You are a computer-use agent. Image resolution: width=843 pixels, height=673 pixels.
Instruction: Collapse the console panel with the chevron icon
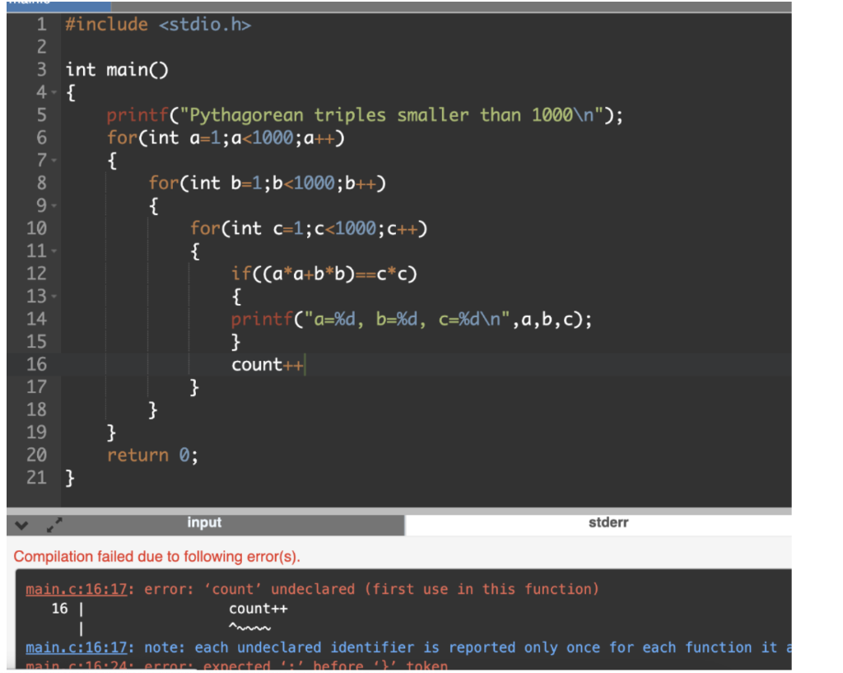click(21, 526)
